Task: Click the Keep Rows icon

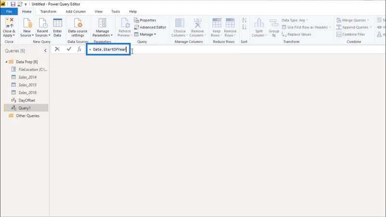Action: click(217, 23)
